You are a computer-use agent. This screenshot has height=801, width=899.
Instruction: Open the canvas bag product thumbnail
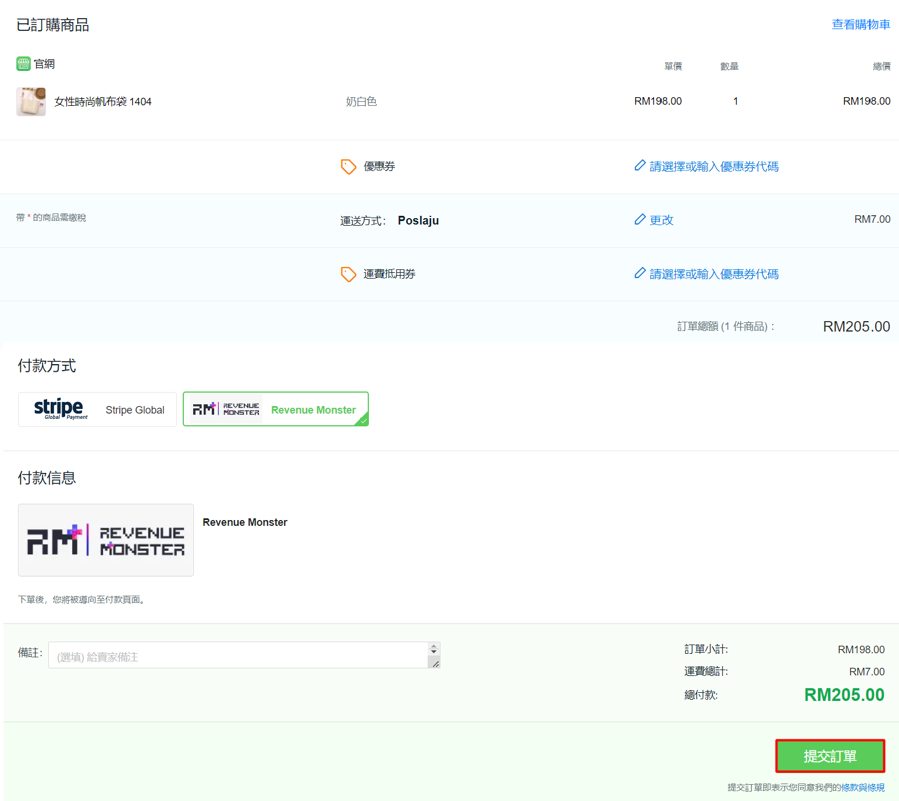pos(31,102)
